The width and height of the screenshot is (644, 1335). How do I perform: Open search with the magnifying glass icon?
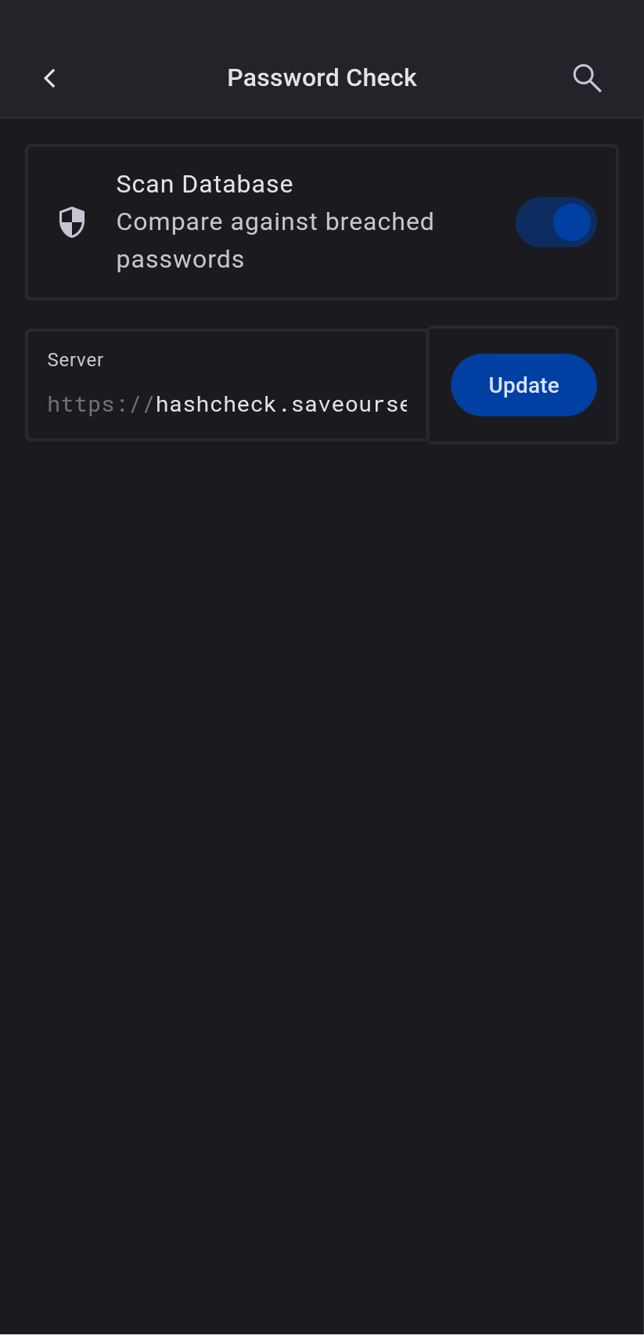pyautogui.click(x=587, y=78)
